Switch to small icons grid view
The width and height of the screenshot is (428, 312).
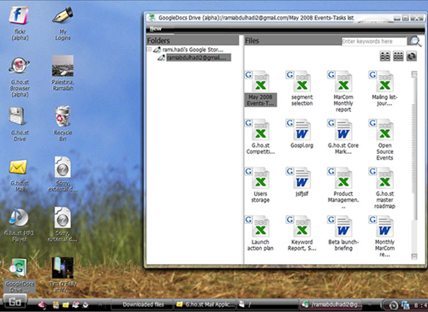pos(398,56)
